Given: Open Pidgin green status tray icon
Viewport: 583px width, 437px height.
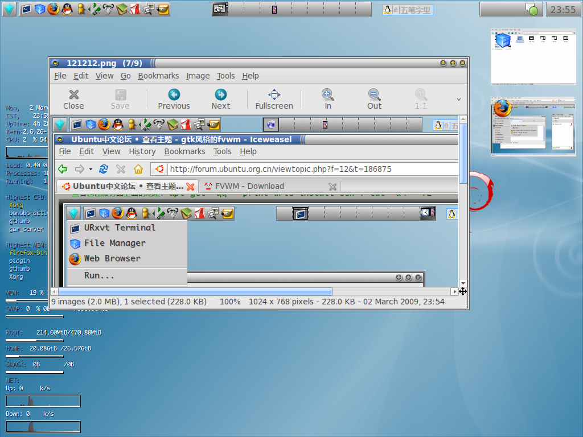Looking at the screenshot, I should (x=532, y=9).
